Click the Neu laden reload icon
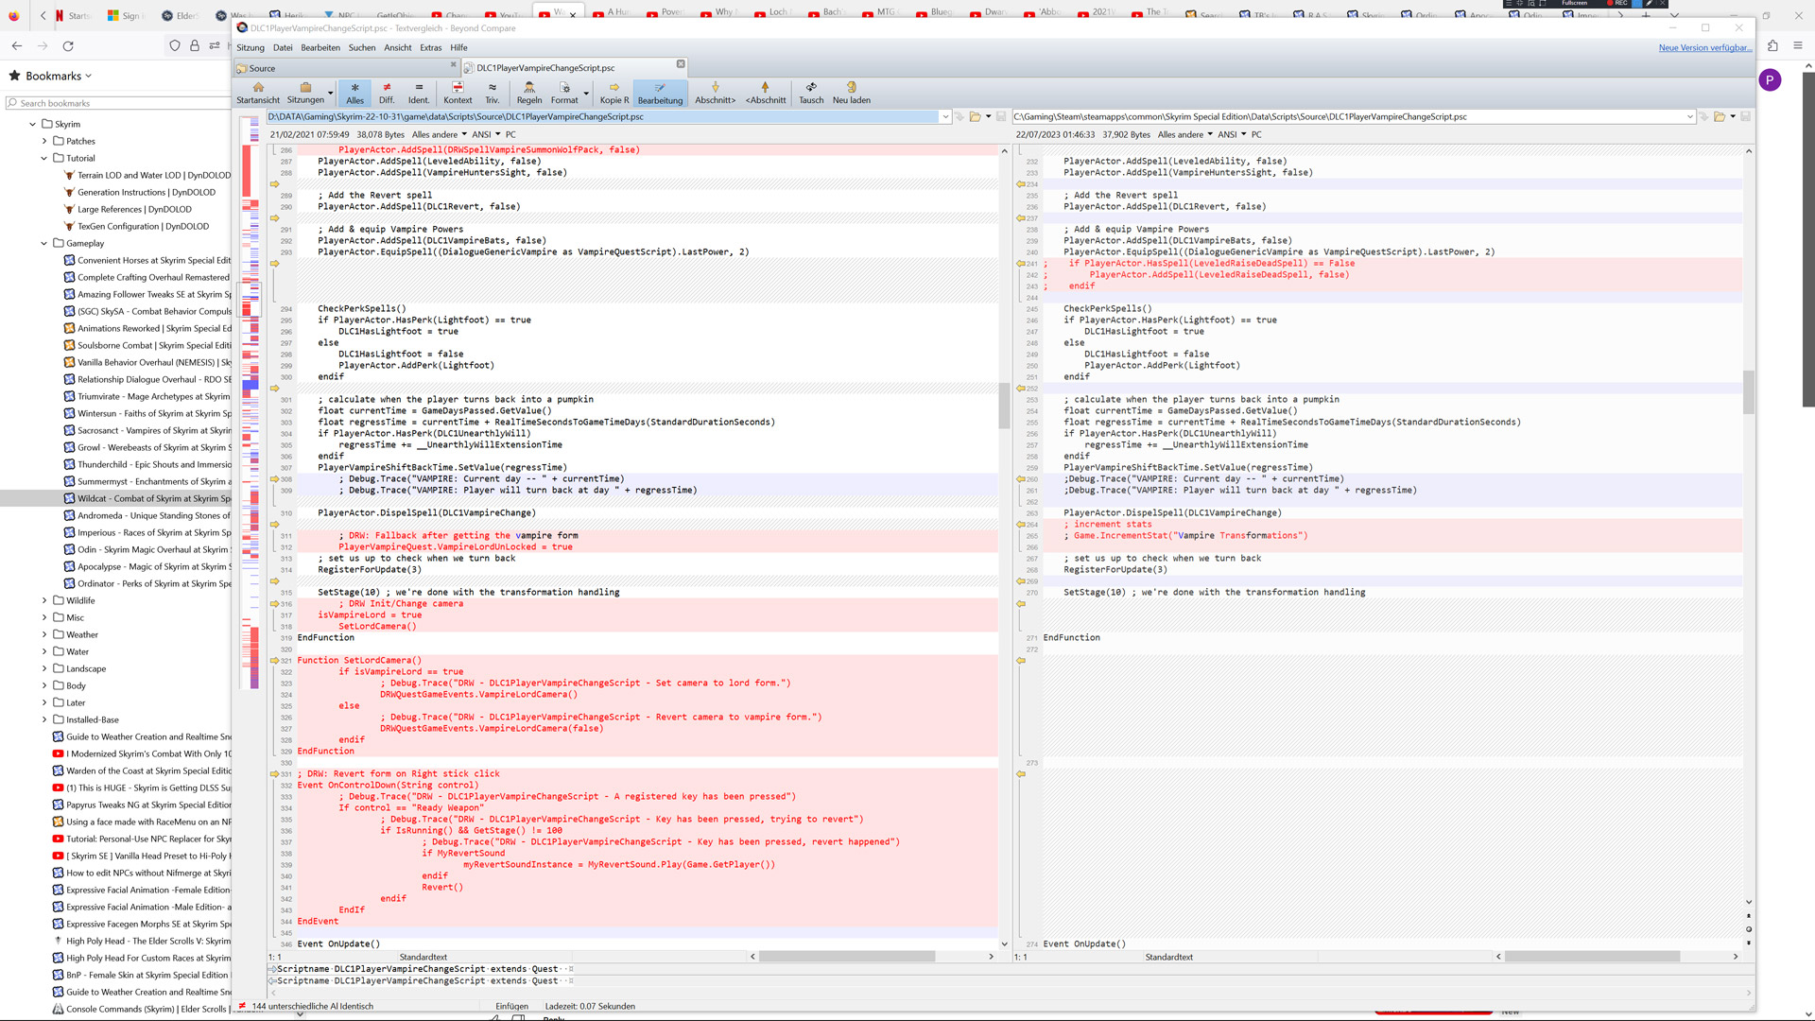Screen dimensions: 1815x1021 (x=851, y=88)
